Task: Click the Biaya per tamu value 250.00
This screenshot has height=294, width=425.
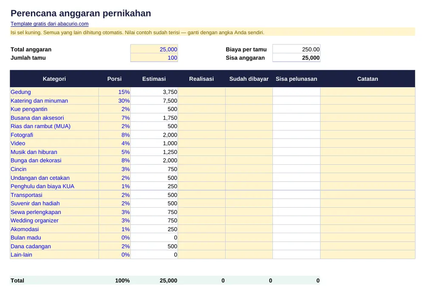Action: click(296, 49)
